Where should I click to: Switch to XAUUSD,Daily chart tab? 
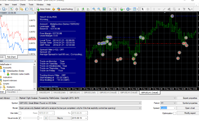point(59,93)
